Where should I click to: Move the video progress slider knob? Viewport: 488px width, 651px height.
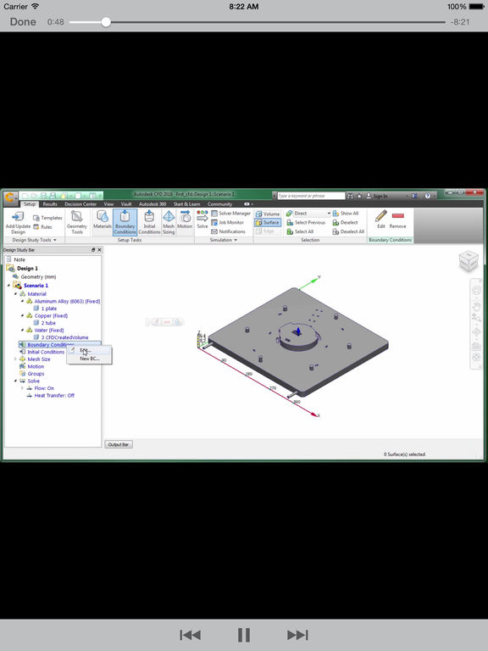[x=106, y=22]
